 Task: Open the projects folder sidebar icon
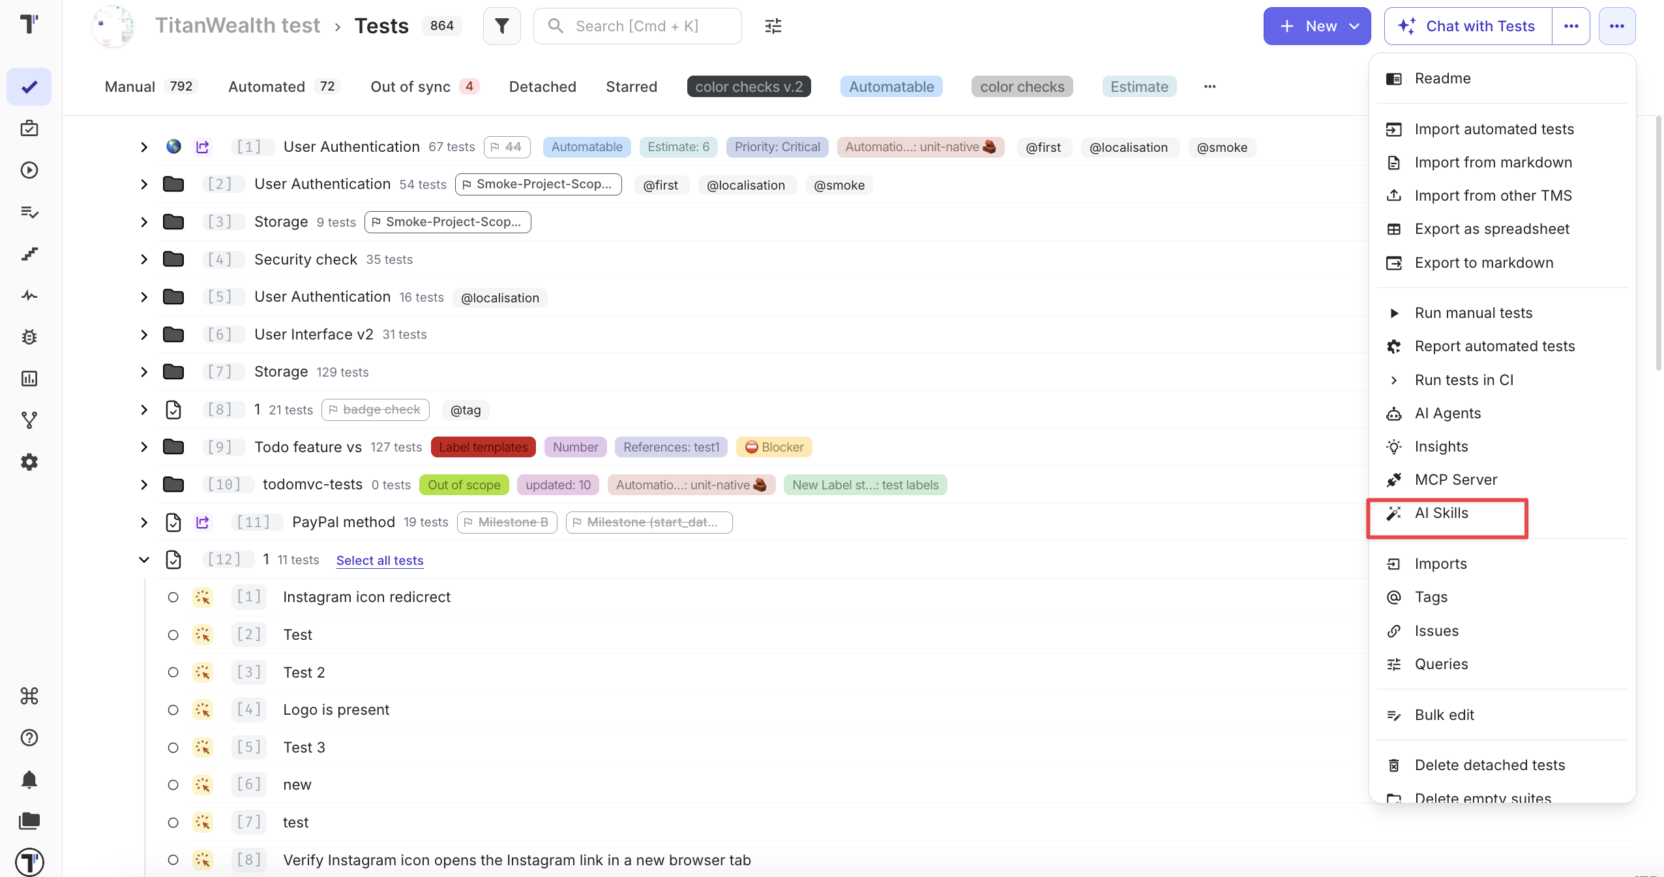point(29,821)
